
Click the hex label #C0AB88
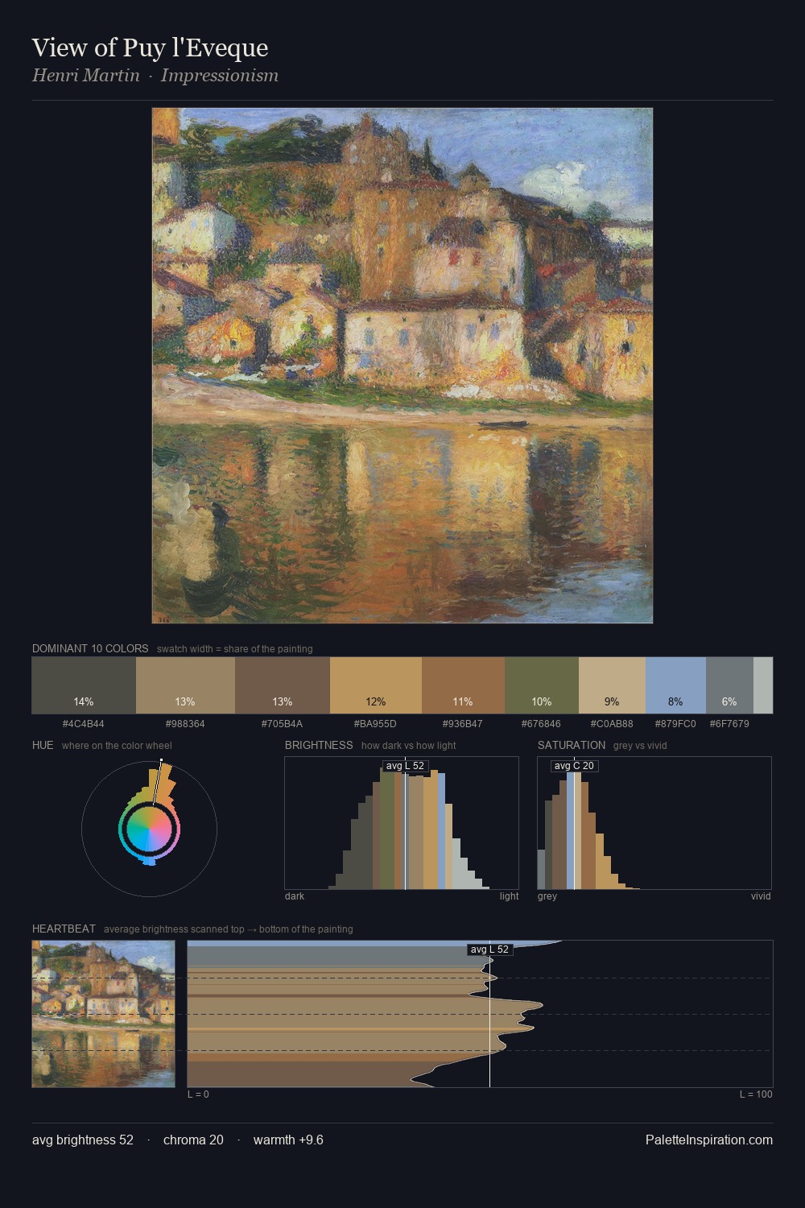click(612, 724)
